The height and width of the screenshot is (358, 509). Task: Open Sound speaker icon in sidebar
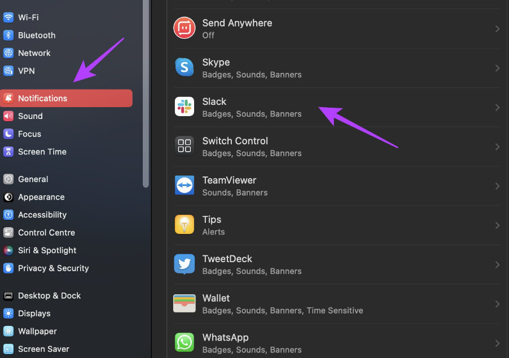point(8,116)
